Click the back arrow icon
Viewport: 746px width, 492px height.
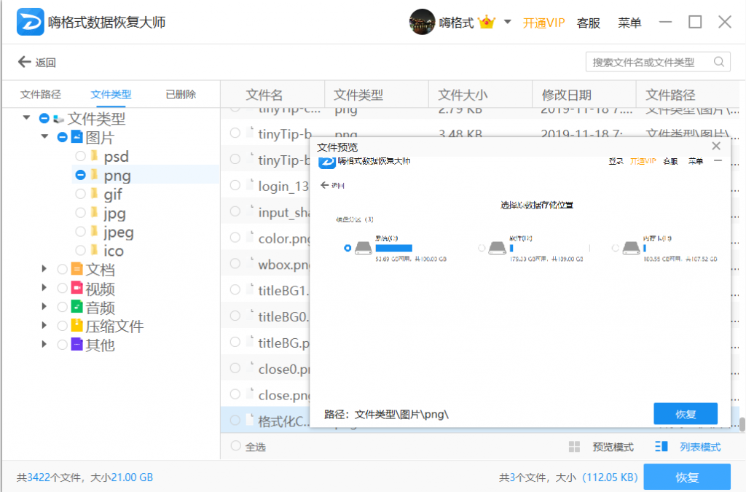pos(24,62)
